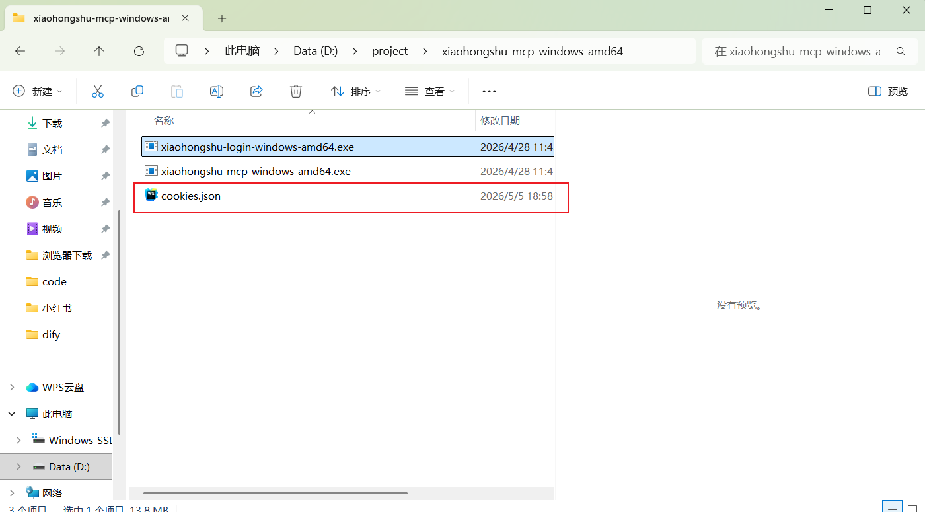Expand the 网络 tree node
The height and width of the screenshot is (512, 925).
coord(12,493)
